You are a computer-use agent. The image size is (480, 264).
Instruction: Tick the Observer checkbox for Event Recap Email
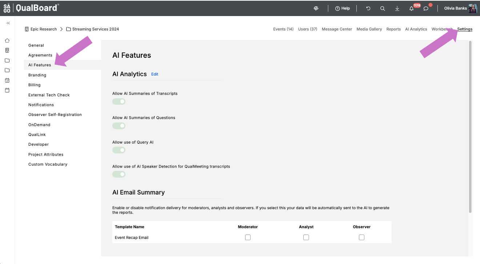[361, 237]
